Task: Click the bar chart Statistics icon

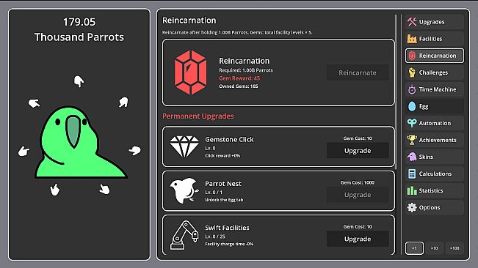Action: point(412,190)
